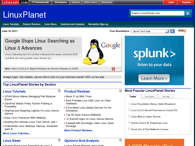This screenshot has height=146, width=195.
Task: Open Easy Linux Fileserver With WebDav
Action: [x=25, y=118]
